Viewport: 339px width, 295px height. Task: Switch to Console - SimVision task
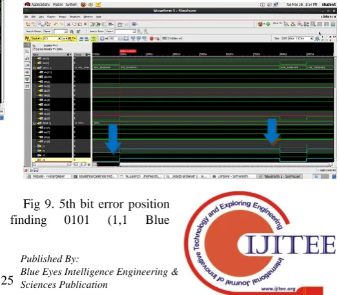click(x=233, y=177)
